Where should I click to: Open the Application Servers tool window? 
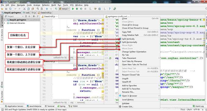click(x=14, y=106)
